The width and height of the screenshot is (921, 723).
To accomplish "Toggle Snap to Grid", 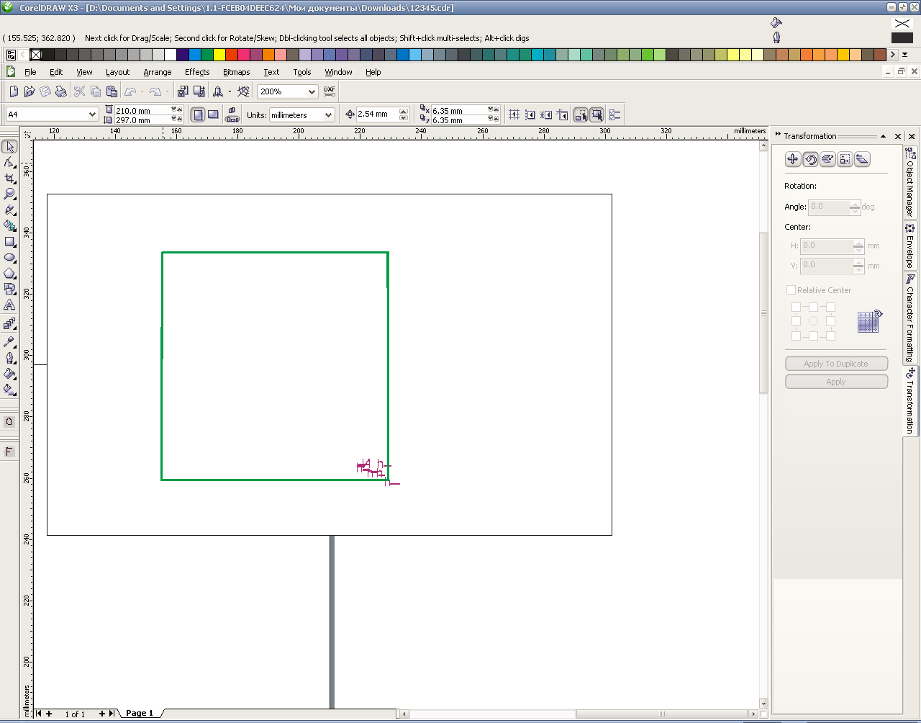I will [x=514, y=114].
